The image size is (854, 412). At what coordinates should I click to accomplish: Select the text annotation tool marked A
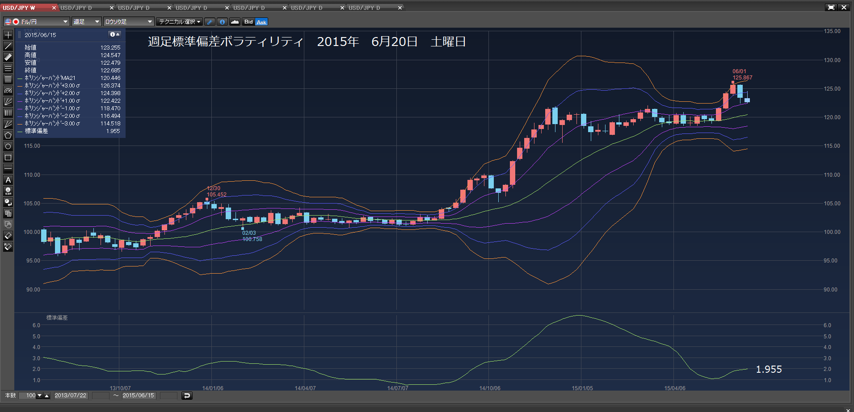(8, 180)
